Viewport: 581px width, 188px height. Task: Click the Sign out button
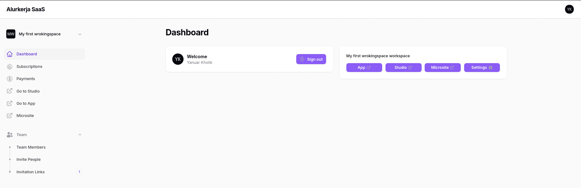311,59
